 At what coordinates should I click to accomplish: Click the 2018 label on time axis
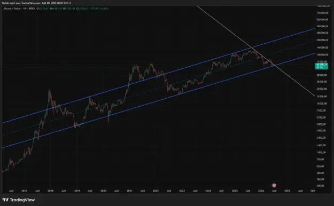click(x=50, y=191)
